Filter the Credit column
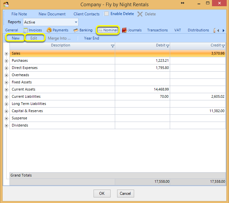 click(x=223, y=46)
